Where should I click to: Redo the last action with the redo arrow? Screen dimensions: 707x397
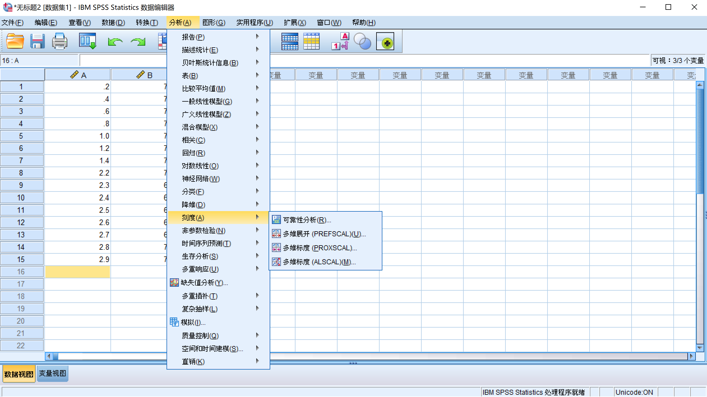click(x=138, y=41)
